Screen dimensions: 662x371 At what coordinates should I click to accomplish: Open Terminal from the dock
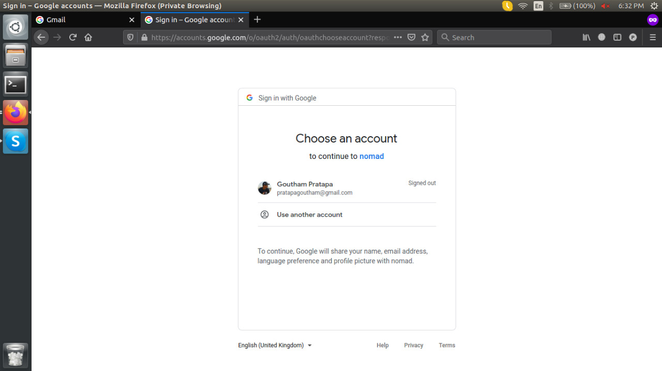16,84
